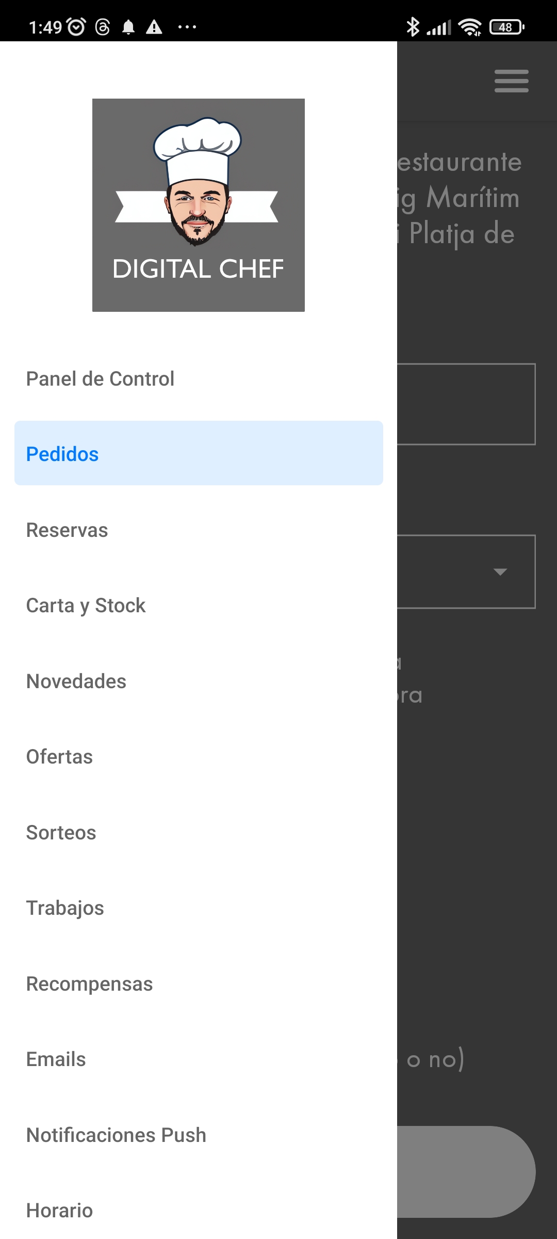Open Carta y Stock menu entry

[86, 606]
